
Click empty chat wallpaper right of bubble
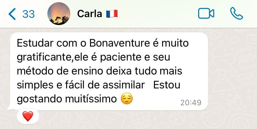[233, 74]
